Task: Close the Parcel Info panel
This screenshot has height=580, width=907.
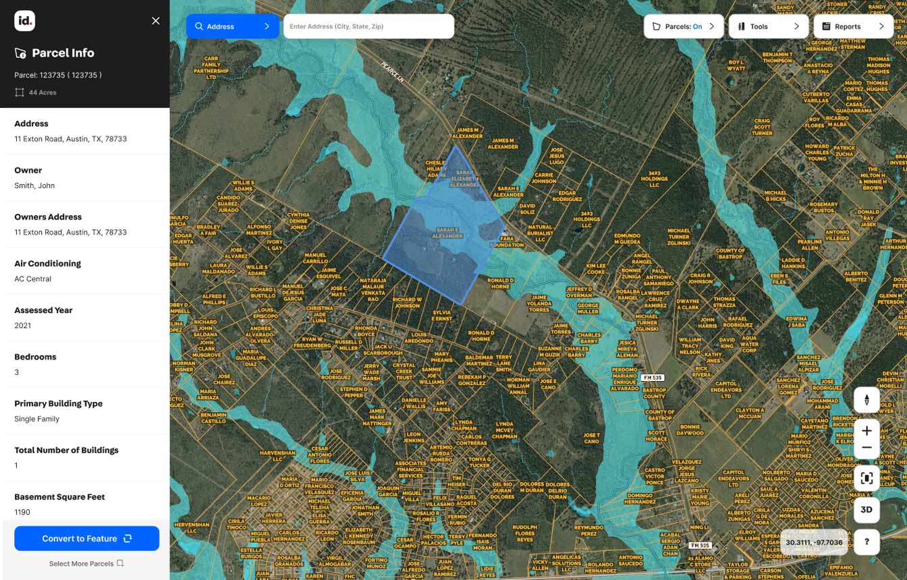Action: pyautogui.click(x=156, y=21)
